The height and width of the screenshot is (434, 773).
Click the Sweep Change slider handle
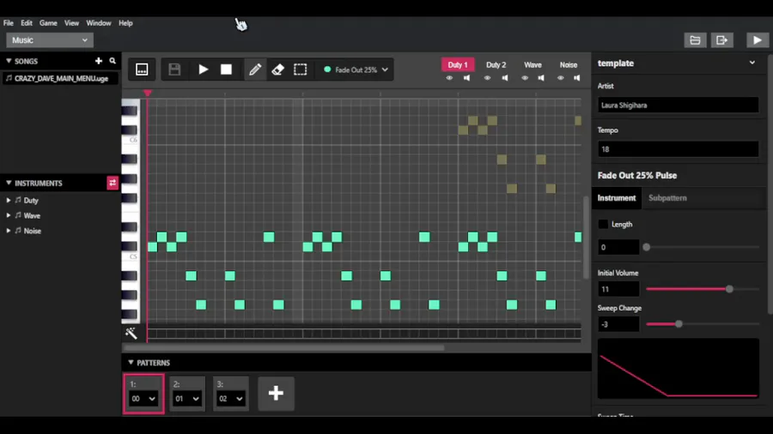(679, 324)
